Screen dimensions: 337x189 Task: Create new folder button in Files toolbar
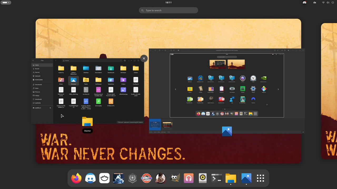(x=125, y=60)
